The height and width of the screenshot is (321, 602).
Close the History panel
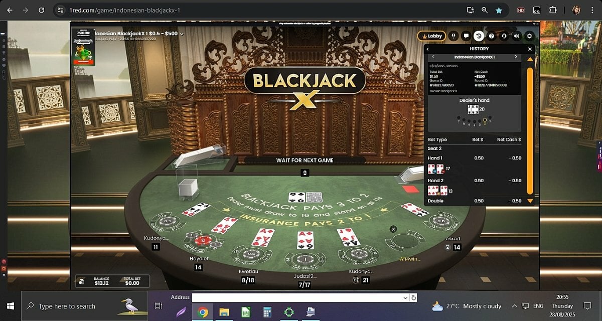click(x=530, y=49)
